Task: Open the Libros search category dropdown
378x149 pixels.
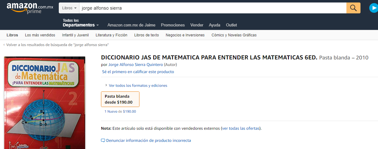Action: (x=69, y=8)
